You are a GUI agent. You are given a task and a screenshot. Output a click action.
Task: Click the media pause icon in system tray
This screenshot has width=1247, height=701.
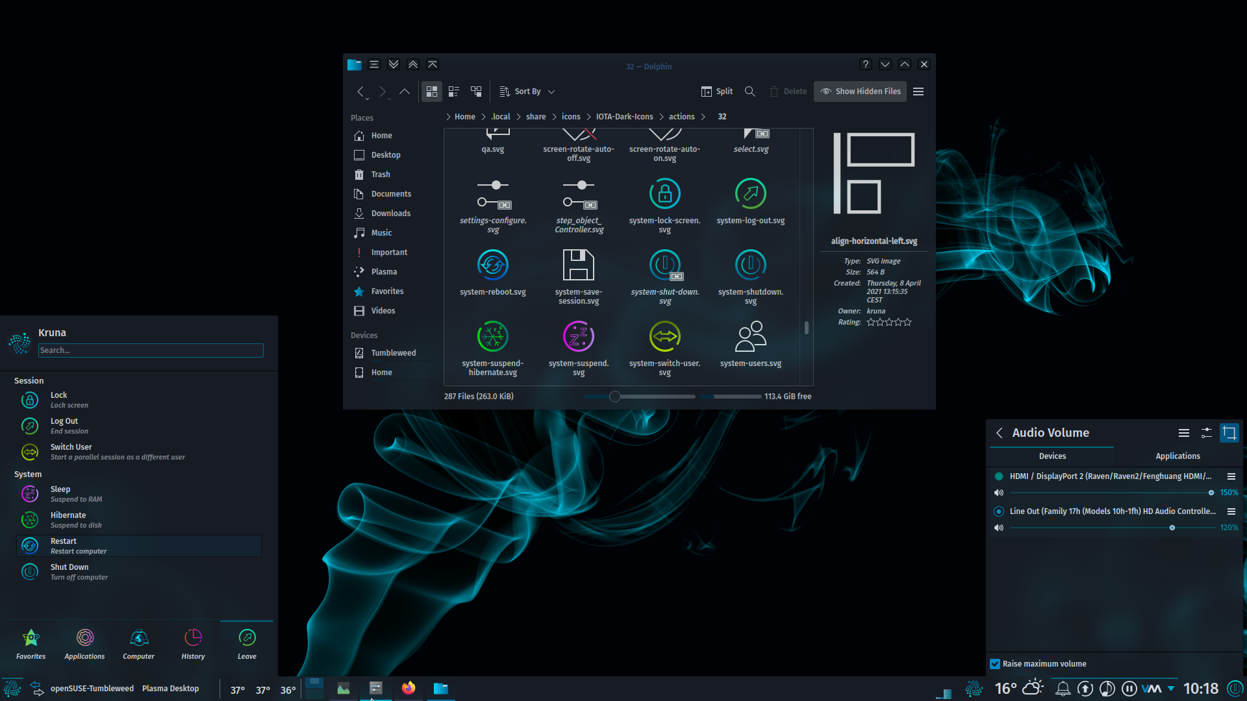[x=1129, y=689]
